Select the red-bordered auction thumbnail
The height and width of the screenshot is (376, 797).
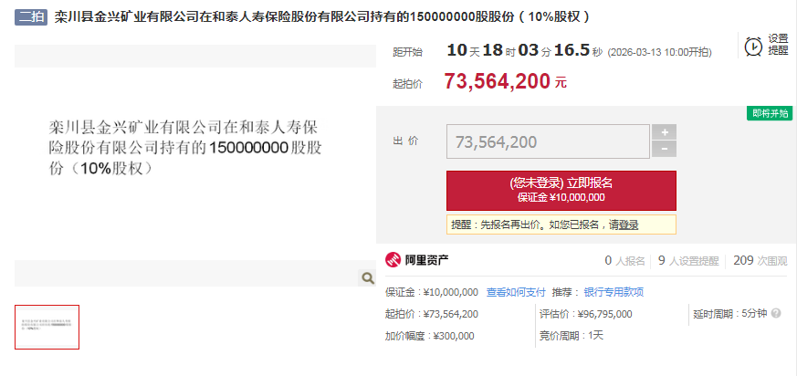pyautogui.click(x=47, y=328)
